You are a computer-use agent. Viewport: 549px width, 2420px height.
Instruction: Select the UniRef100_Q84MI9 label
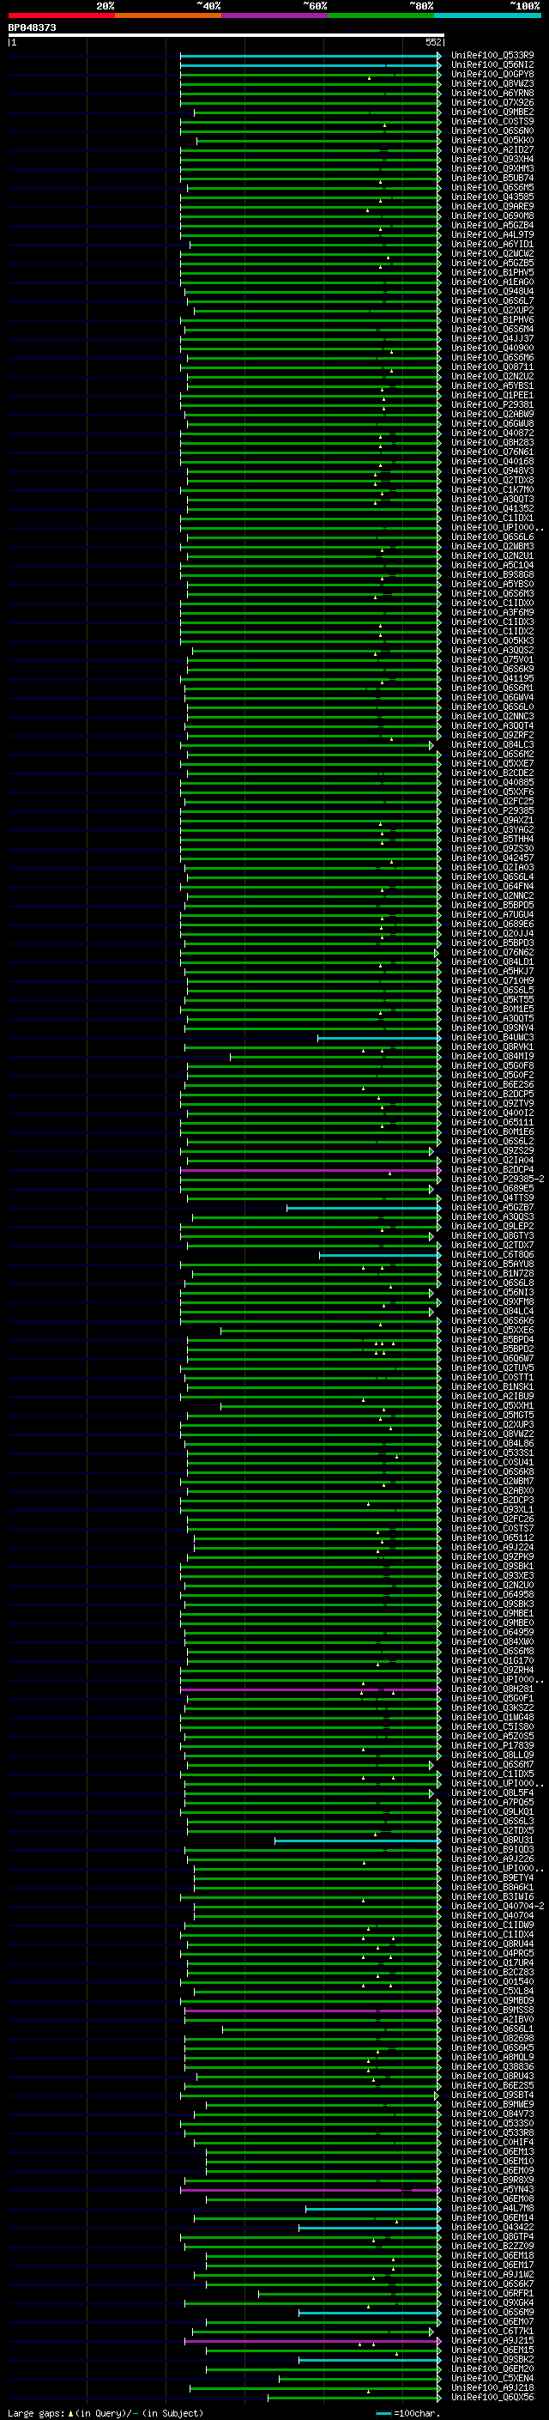pyautogui.click(x=492, y=1057)
